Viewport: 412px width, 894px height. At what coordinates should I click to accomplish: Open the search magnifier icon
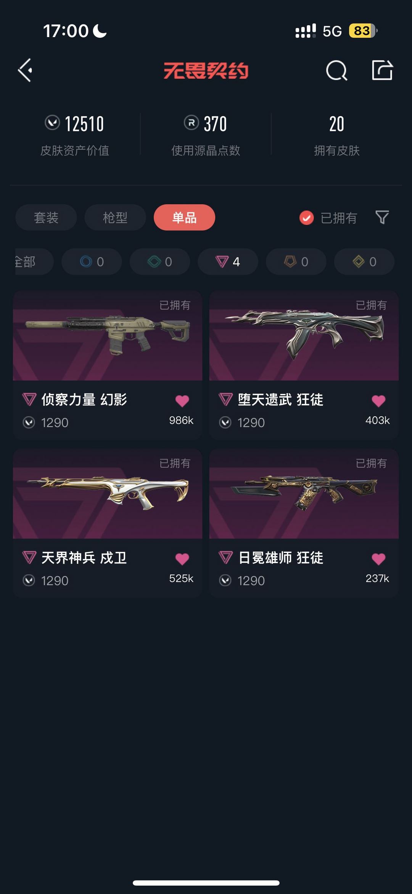tap(336, 70)
